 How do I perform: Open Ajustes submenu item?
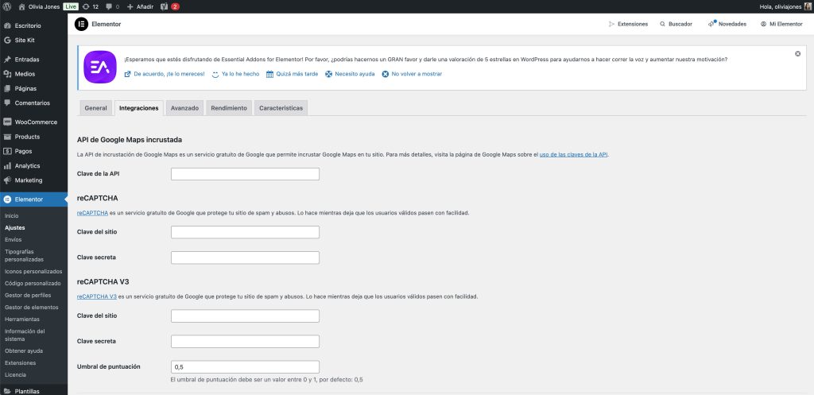point(14,228)
